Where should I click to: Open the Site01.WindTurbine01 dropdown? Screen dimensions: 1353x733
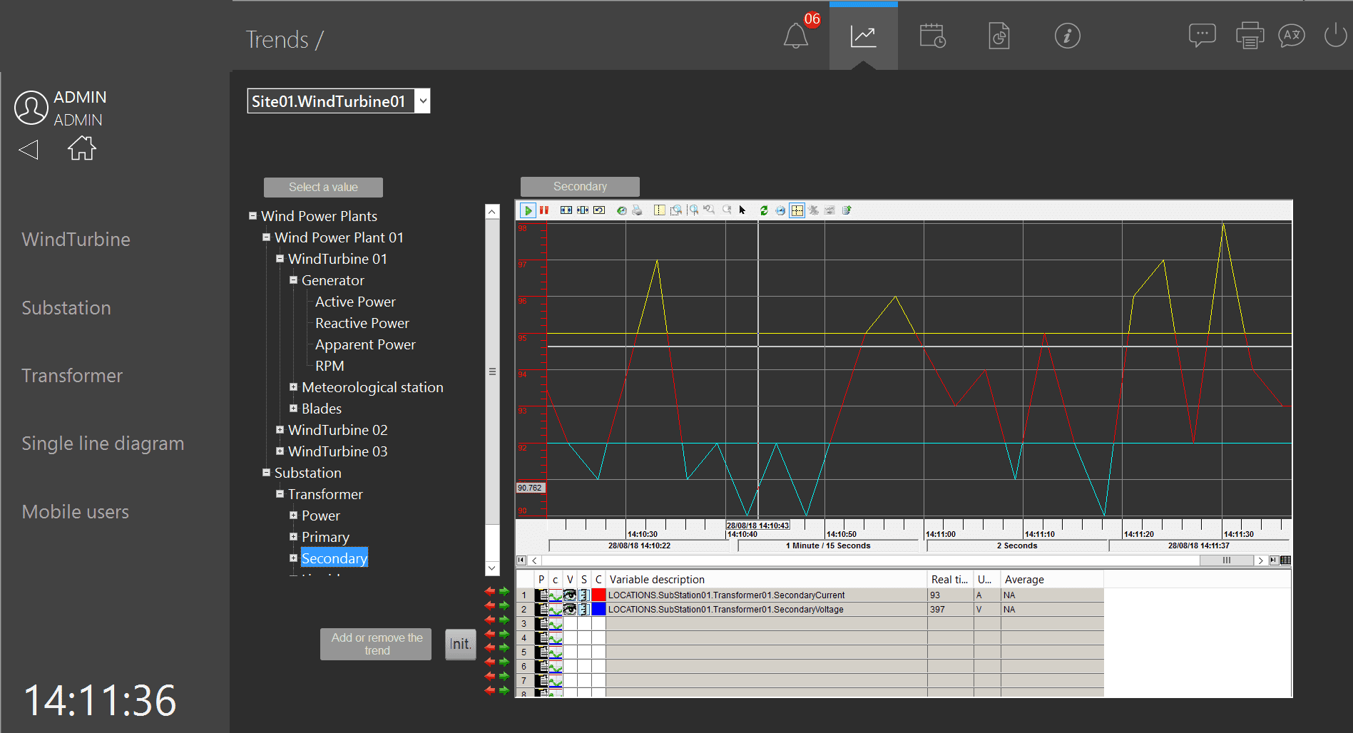point(423,101)
